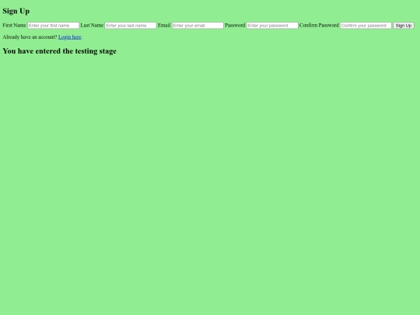The width and height of the screenshot is (420, 315).
Task: Submit the form with Sign Up button
Action: click(x=404, y=26)
